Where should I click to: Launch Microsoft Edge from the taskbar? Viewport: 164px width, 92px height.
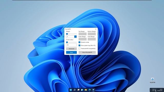point(90,90)
